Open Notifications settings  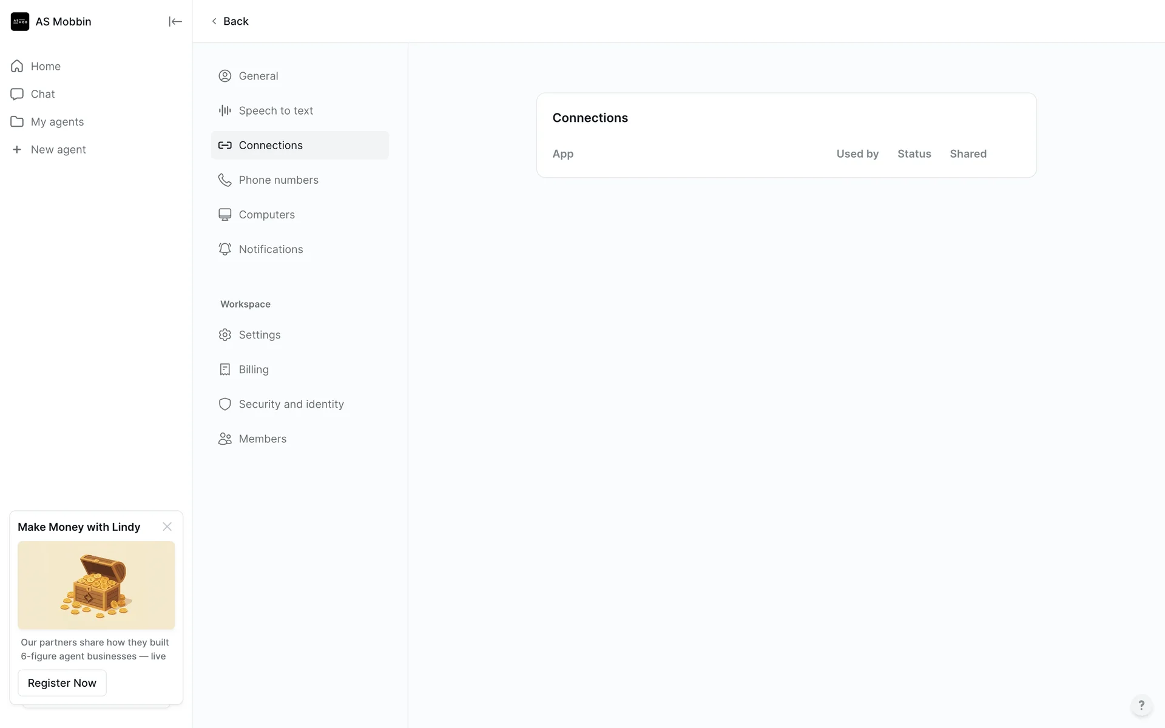coord(271,249)
